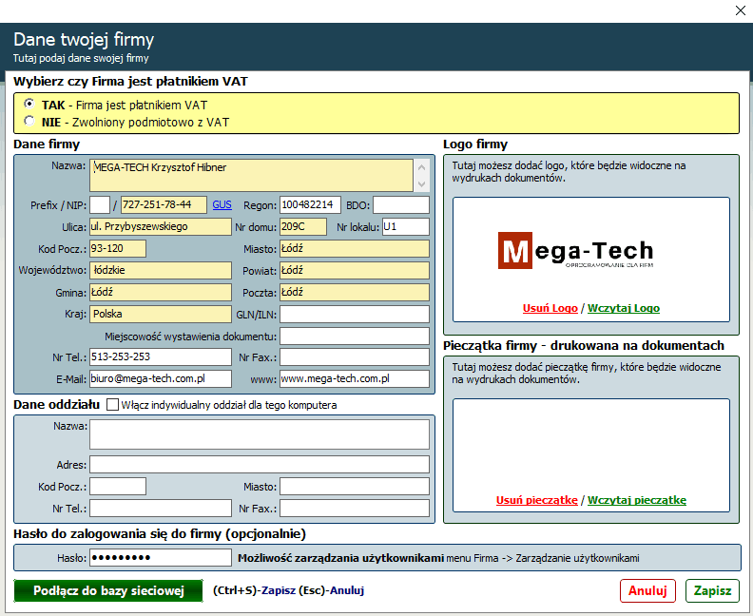Viewport: 753px width, 616px height.
Task: Click the Gmina field
Action: (x=161, y=293)
